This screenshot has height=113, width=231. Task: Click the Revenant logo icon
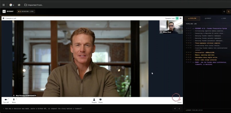(x=4, y=12)
